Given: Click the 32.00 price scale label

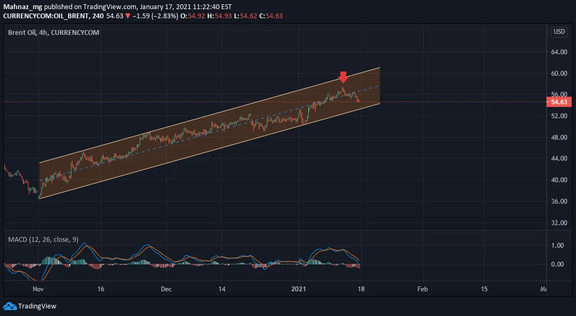Looking at the screenshot, I should pos(559,222).
